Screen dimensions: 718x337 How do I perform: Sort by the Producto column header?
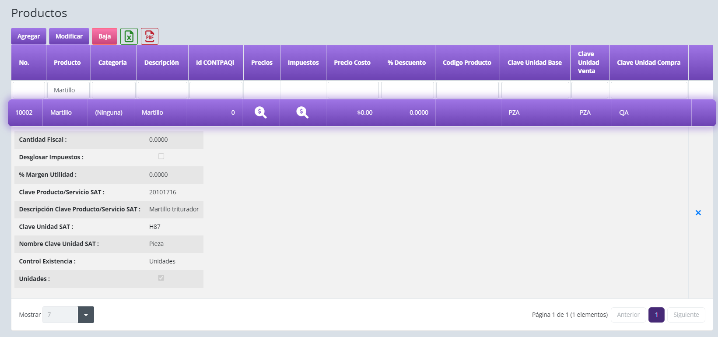point(67,63)
